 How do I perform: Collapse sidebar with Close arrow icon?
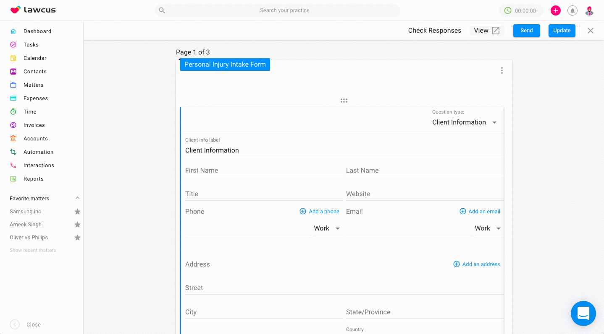tap(15, 324)
